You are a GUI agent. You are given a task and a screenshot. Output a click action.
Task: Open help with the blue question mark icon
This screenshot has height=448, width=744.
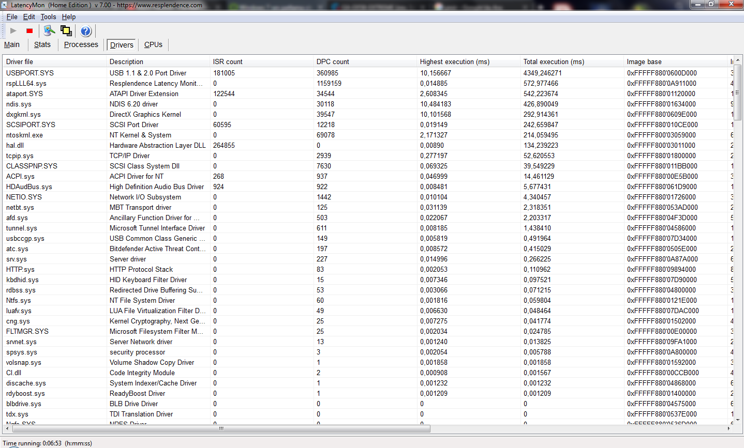[86, 31]
